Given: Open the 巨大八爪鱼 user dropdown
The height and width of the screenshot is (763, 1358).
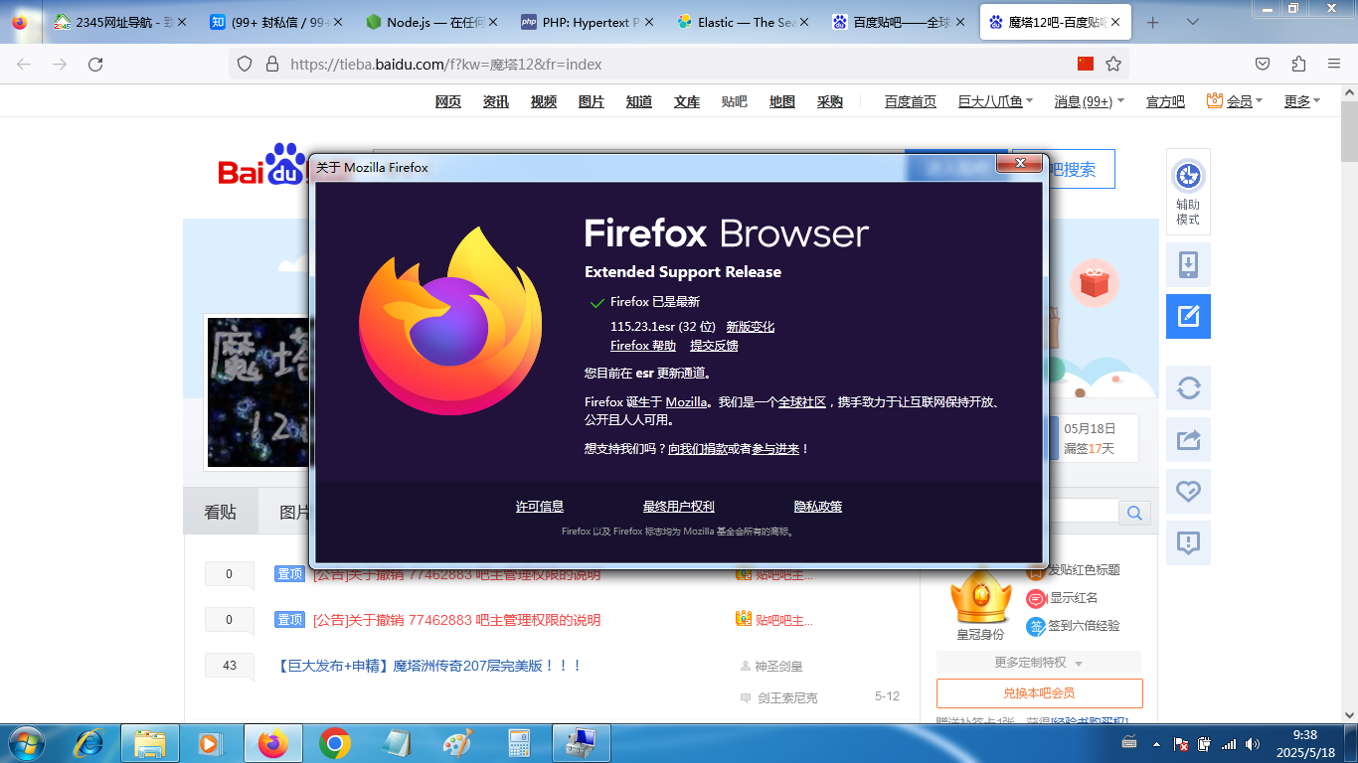Looking at the screenshot, I should (x=995, y=101).
